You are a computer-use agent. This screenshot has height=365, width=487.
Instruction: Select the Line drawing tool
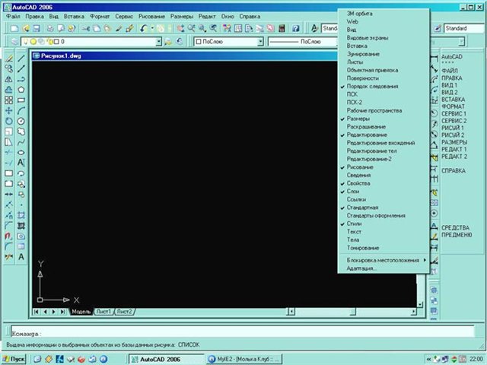click(21, 57)
